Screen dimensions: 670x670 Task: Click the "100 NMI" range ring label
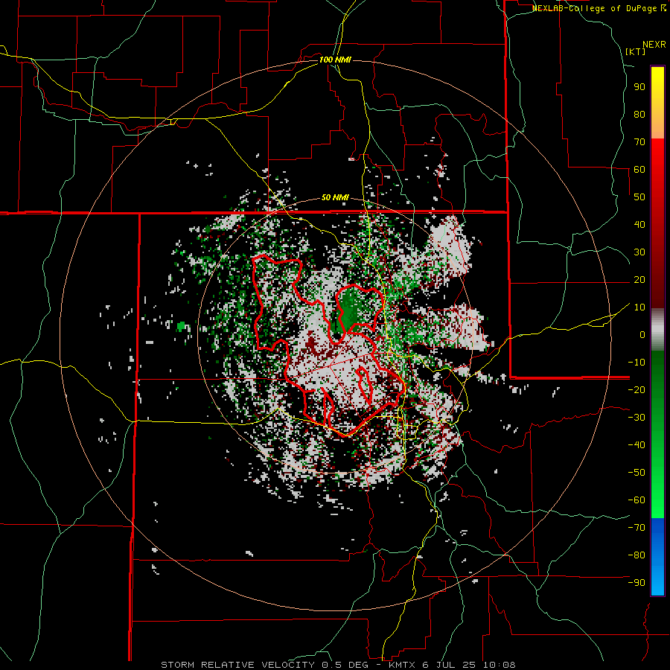click(335, 60)
